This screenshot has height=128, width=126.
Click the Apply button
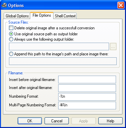click(83, 121)
